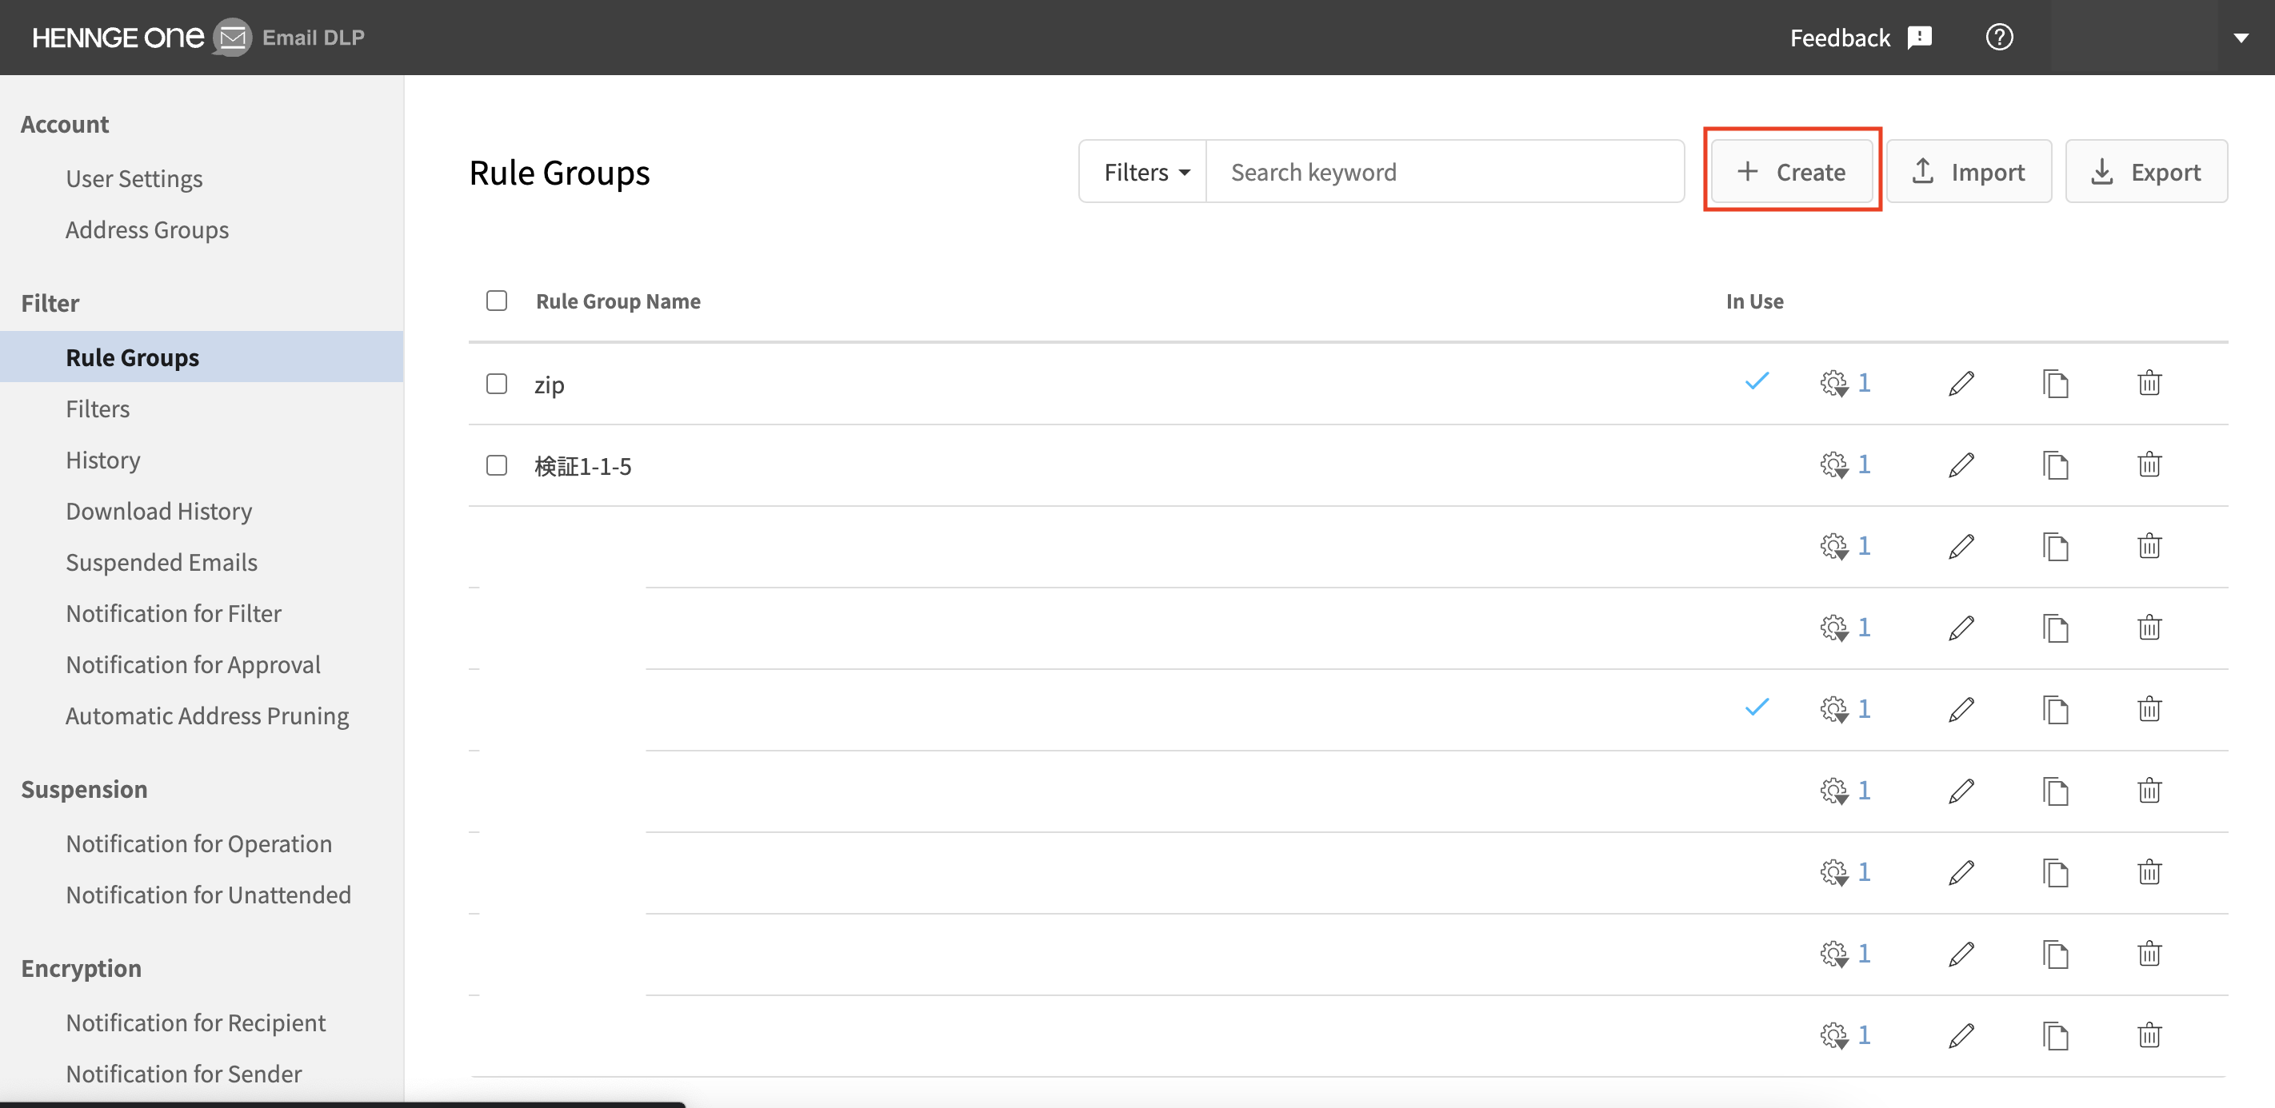Open the gear settings icon in the zip row
Image resolution: width=2275 pixels, height=1108 pixels.
(1833, 384)
